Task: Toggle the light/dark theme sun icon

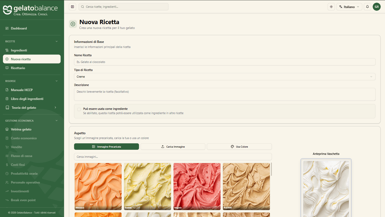Action: [x=331, y=7]
